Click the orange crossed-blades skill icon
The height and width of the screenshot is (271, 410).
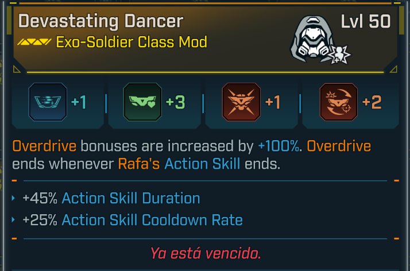pyautogui.click(x=241, y=102)
